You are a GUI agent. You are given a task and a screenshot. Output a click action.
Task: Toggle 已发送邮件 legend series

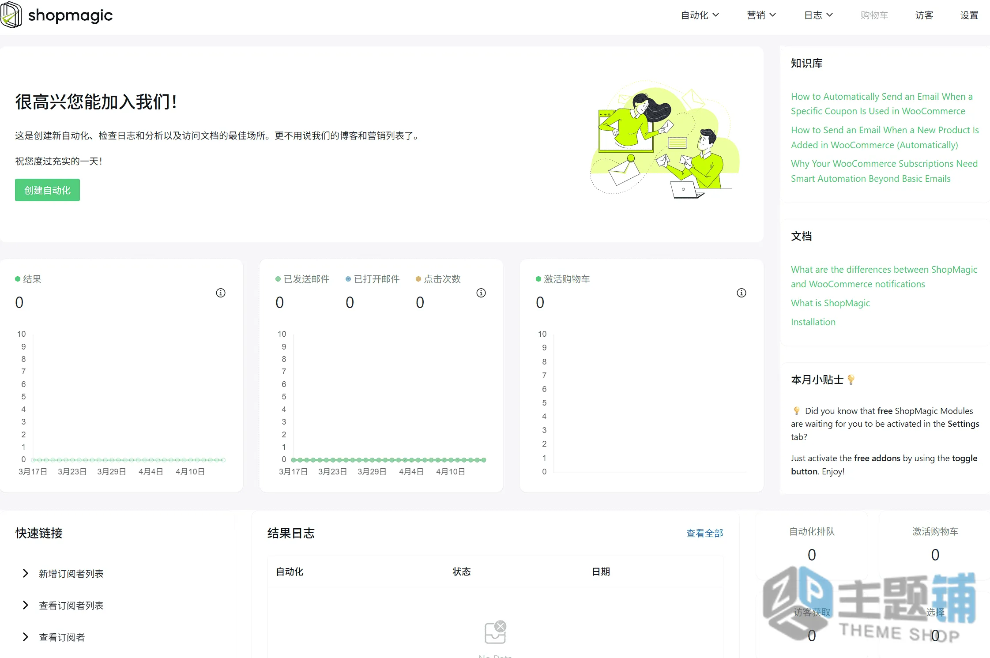(302, 279)
